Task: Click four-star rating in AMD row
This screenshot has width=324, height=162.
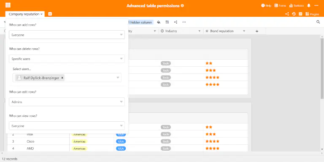Action: 212,149
